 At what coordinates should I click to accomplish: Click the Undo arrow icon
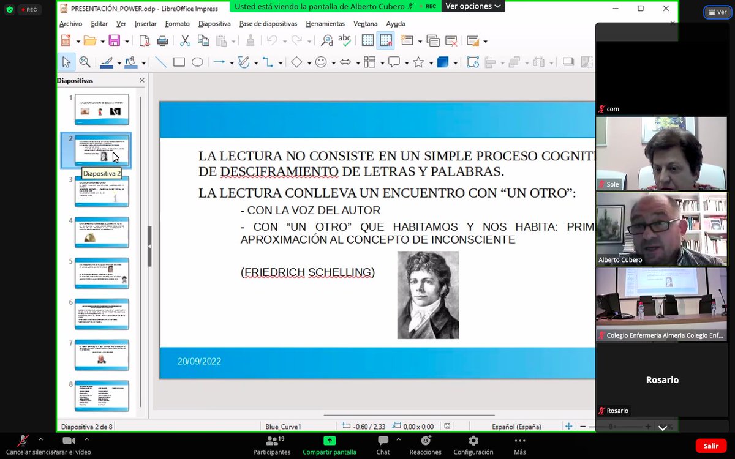click(x=273, y=41)
